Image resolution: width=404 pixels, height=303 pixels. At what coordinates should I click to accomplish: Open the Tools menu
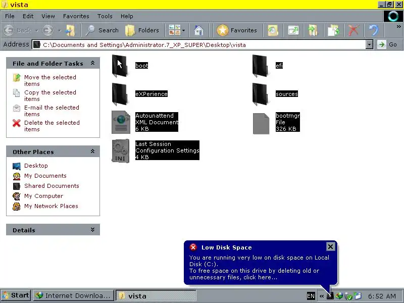point(105,16)
